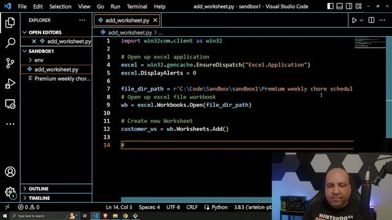Viewport: 392px width, 220px height.
Task: Change CRLF end of line sequence
Action: pyautogui.click(x=192, y=207)
